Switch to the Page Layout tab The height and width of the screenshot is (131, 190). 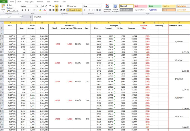(29, 2)
